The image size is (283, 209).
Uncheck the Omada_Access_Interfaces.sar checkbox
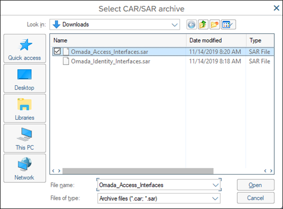point(57,51)
